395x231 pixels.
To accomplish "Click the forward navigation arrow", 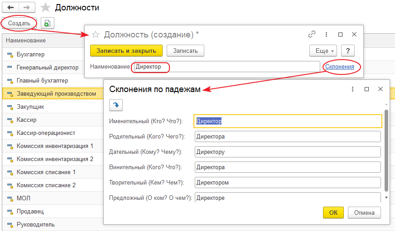I will coord(27,8).
